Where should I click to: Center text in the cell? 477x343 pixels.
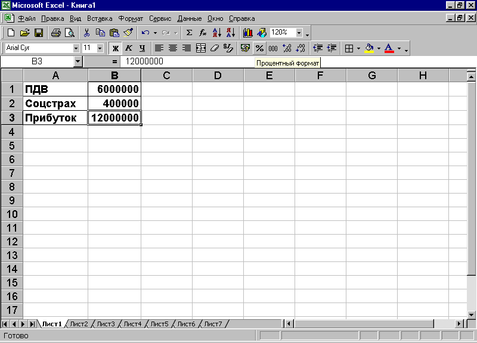[x=172, y=48]
